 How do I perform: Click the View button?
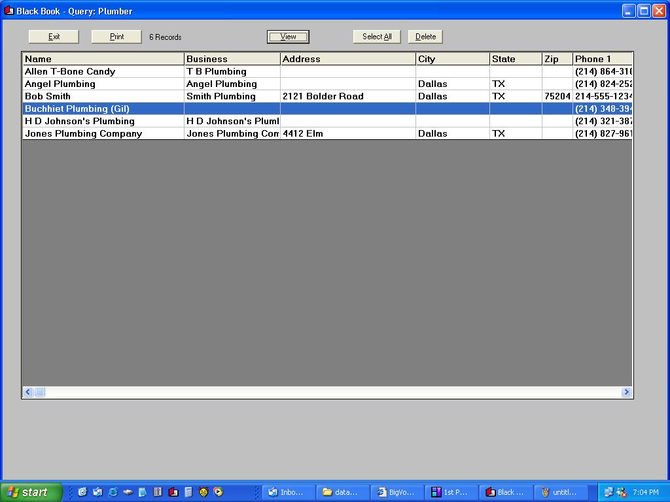(288, 37)
